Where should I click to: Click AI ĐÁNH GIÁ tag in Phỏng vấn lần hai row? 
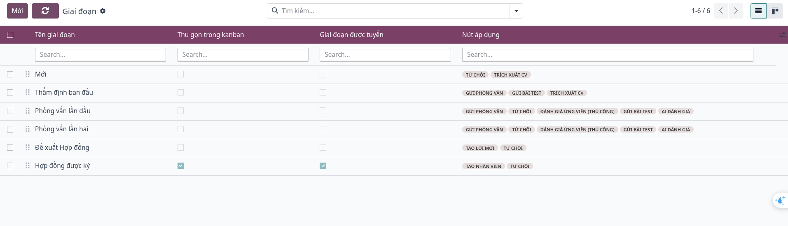676,130
